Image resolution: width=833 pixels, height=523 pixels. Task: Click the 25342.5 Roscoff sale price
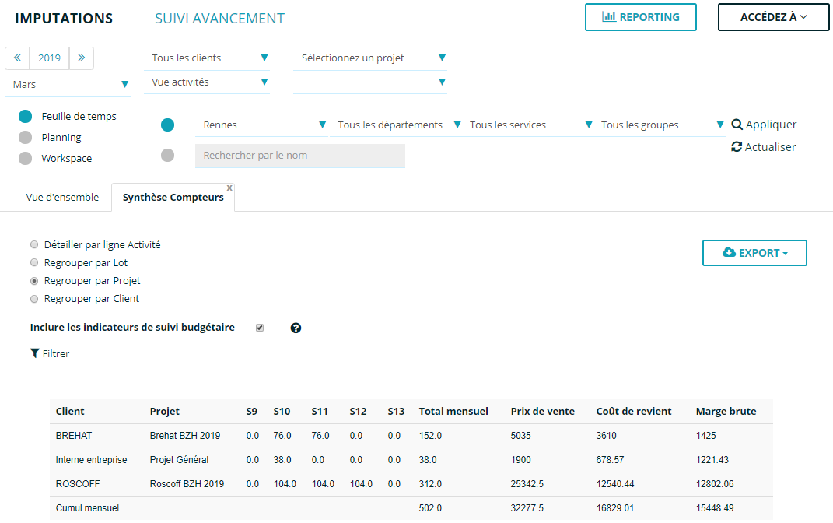click(x=527, y=484)
